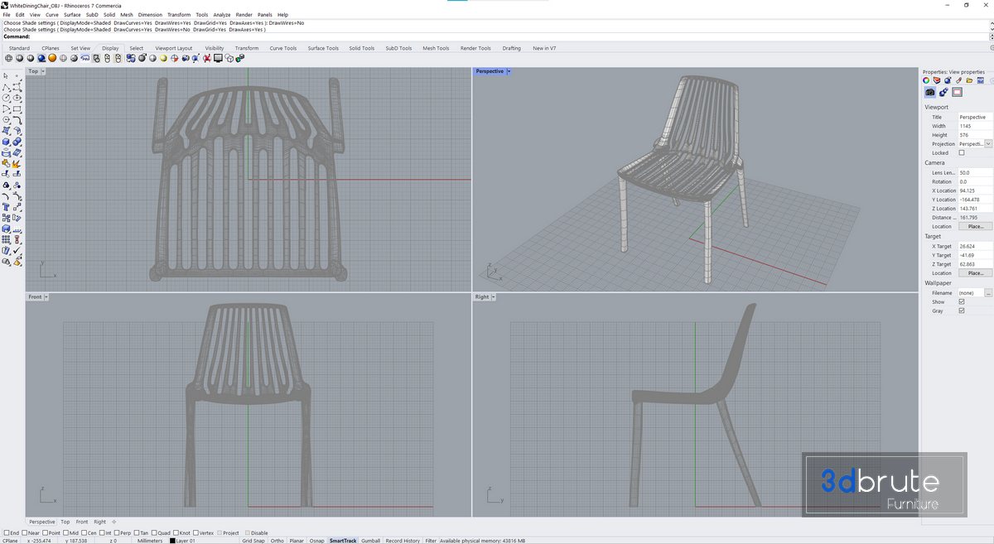Click the monitor icon in the Display toolbar
This screenshot has width=994, height=544.
(x=219, y=59)
